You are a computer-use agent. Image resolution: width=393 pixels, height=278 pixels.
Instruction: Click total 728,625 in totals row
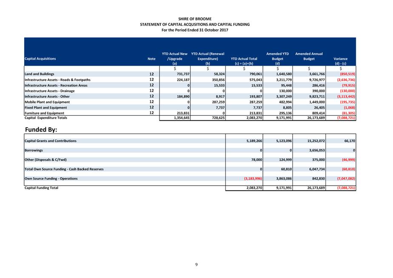[218, 118]
